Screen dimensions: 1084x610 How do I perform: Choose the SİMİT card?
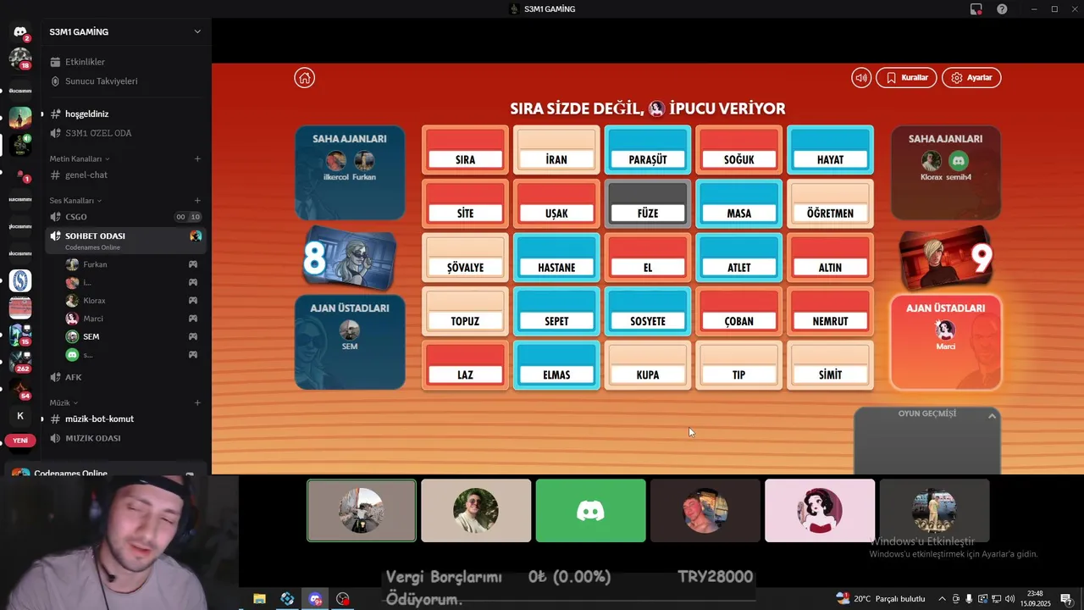click(830, 365)
